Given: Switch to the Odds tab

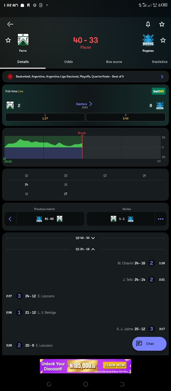Looking at the screenshot, I should [x=68, y=62].
